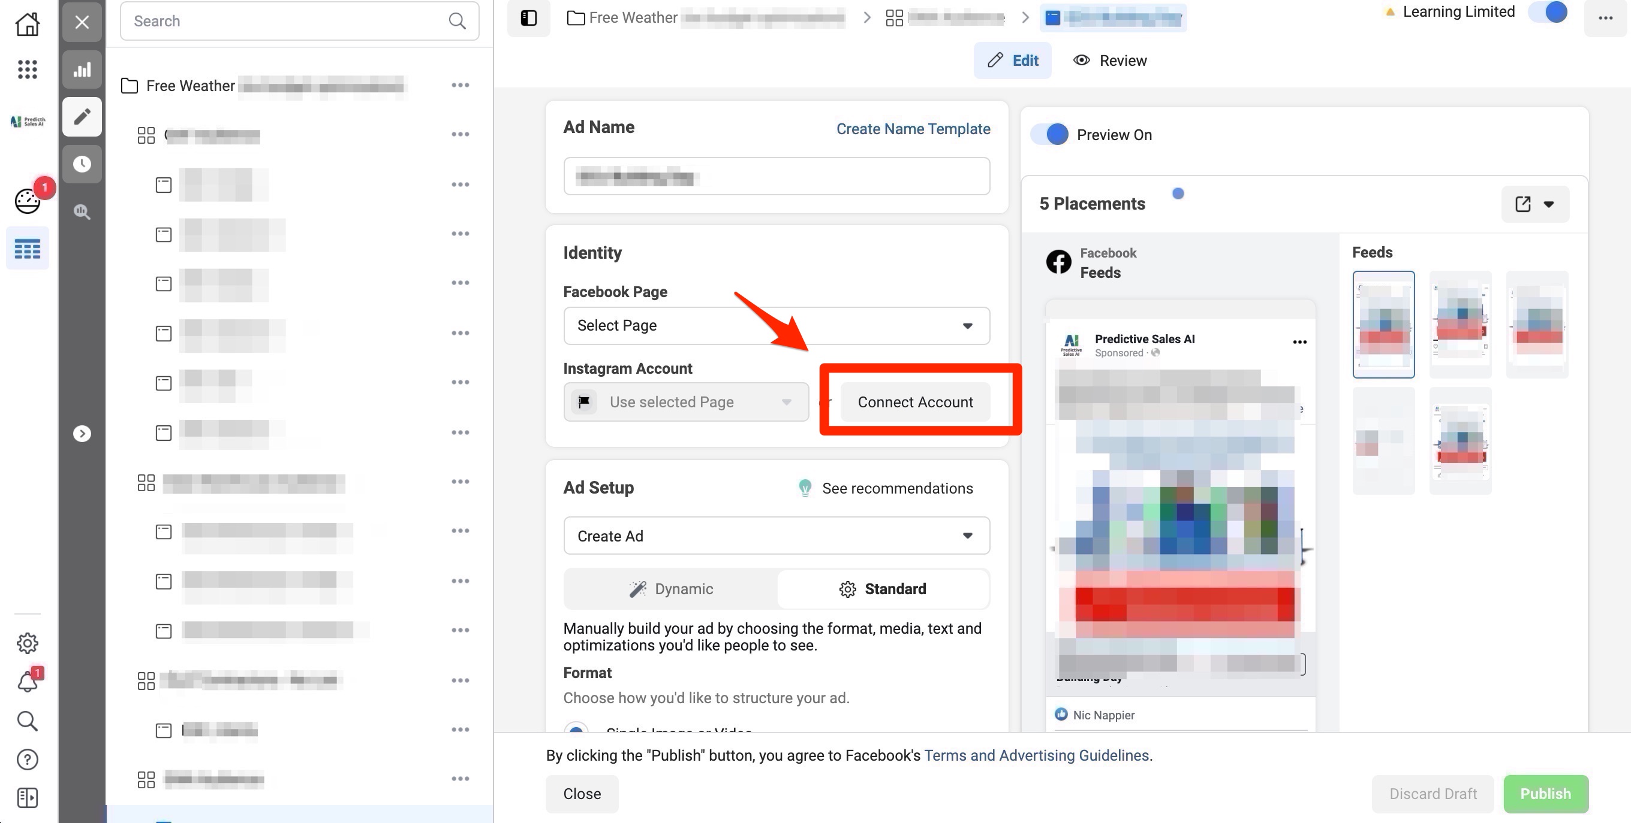
Task: Toggle the Preview On switch
Action: pos(1050,135)
